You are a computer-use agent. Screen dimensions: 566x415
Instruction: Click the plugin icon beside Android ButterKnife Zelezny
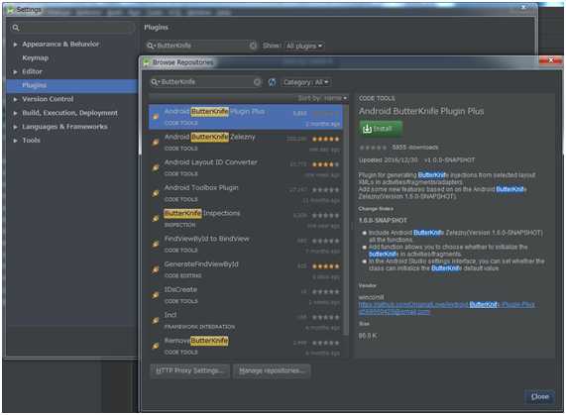point(156,142)
